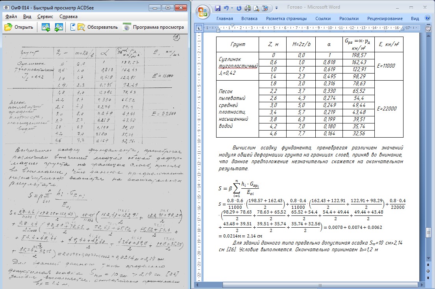Screen dimensions: 435x289
Task: Save the Word document
Action: 218,8
